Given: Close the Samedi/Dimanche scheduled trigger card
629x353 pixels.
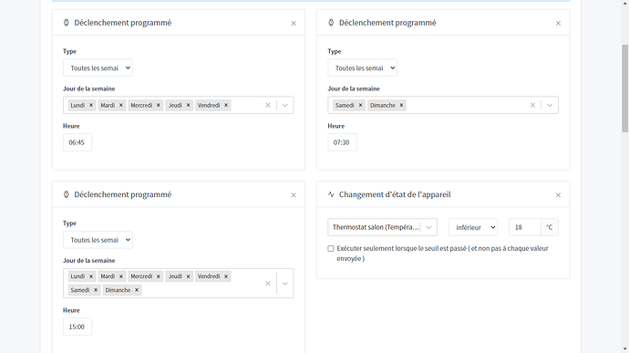Looking at the screenshot, I should pyautogui.click(x=558, y=24).
